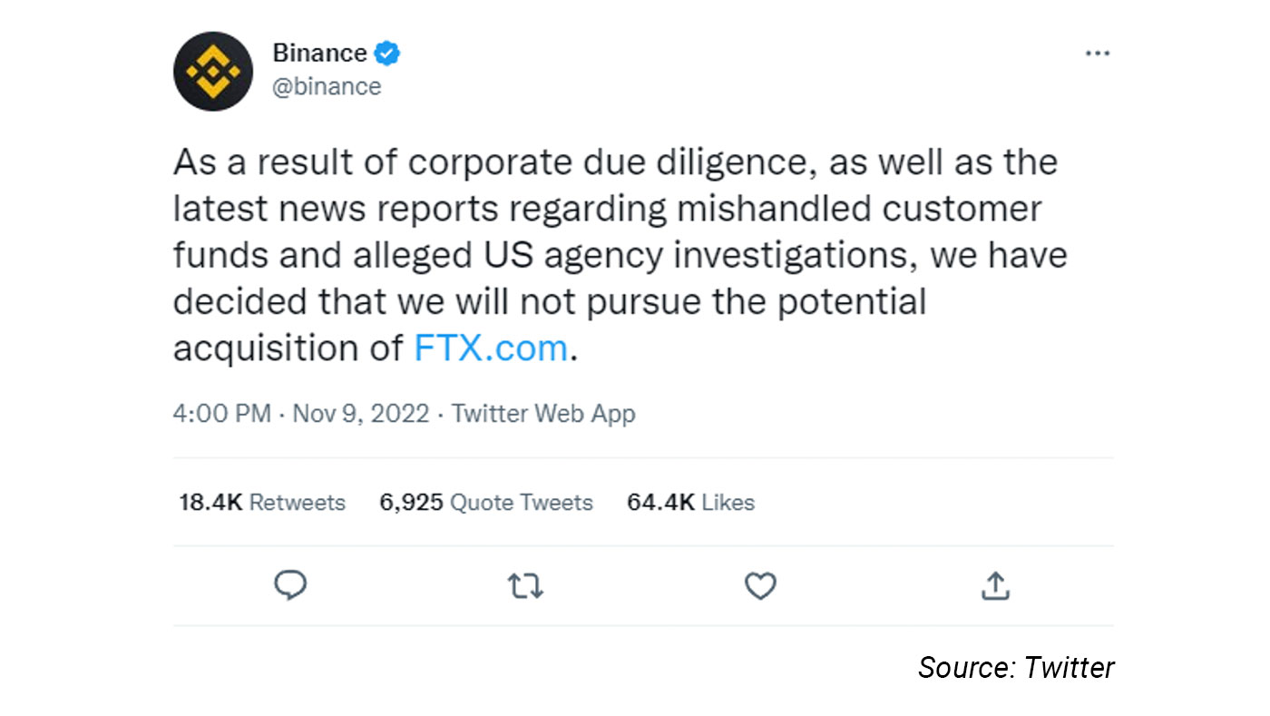View the 6,925 Quote Tweets
This screenshot has width=1270, height=716.
coord(486,503)
